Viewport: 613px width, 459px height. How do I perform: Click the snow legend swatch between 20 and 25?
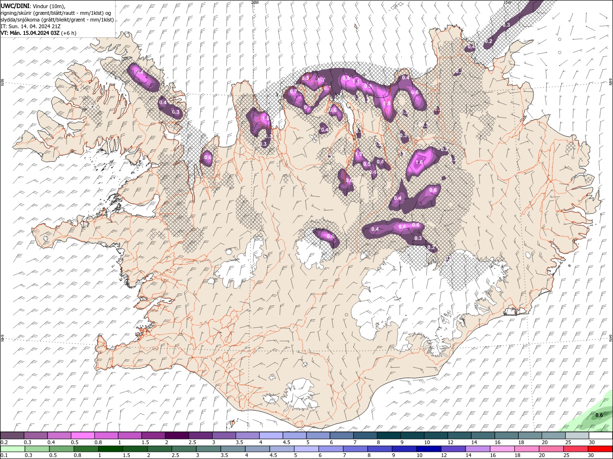553,436
